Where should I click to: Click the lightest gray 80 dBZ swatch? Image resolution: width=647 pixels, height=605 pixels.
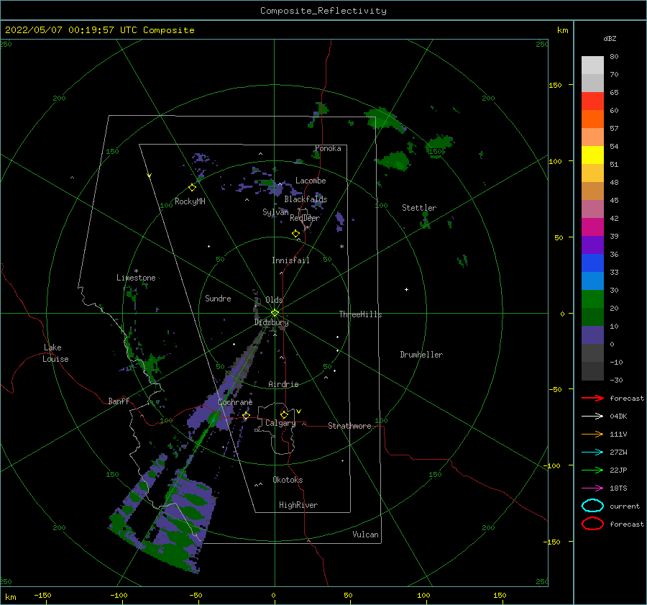click(592, 65)
